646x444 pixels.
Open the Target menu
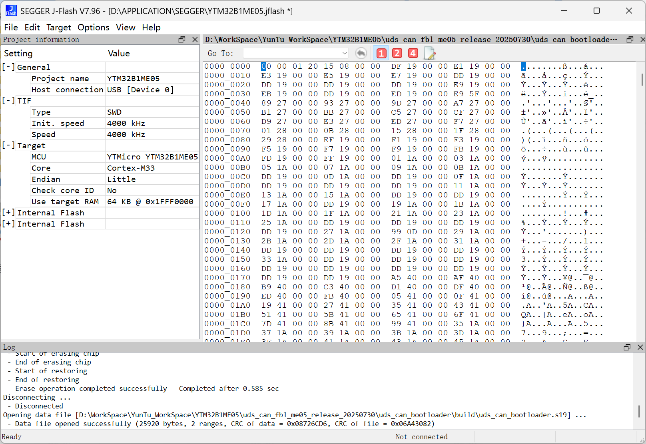click(58, 27)
